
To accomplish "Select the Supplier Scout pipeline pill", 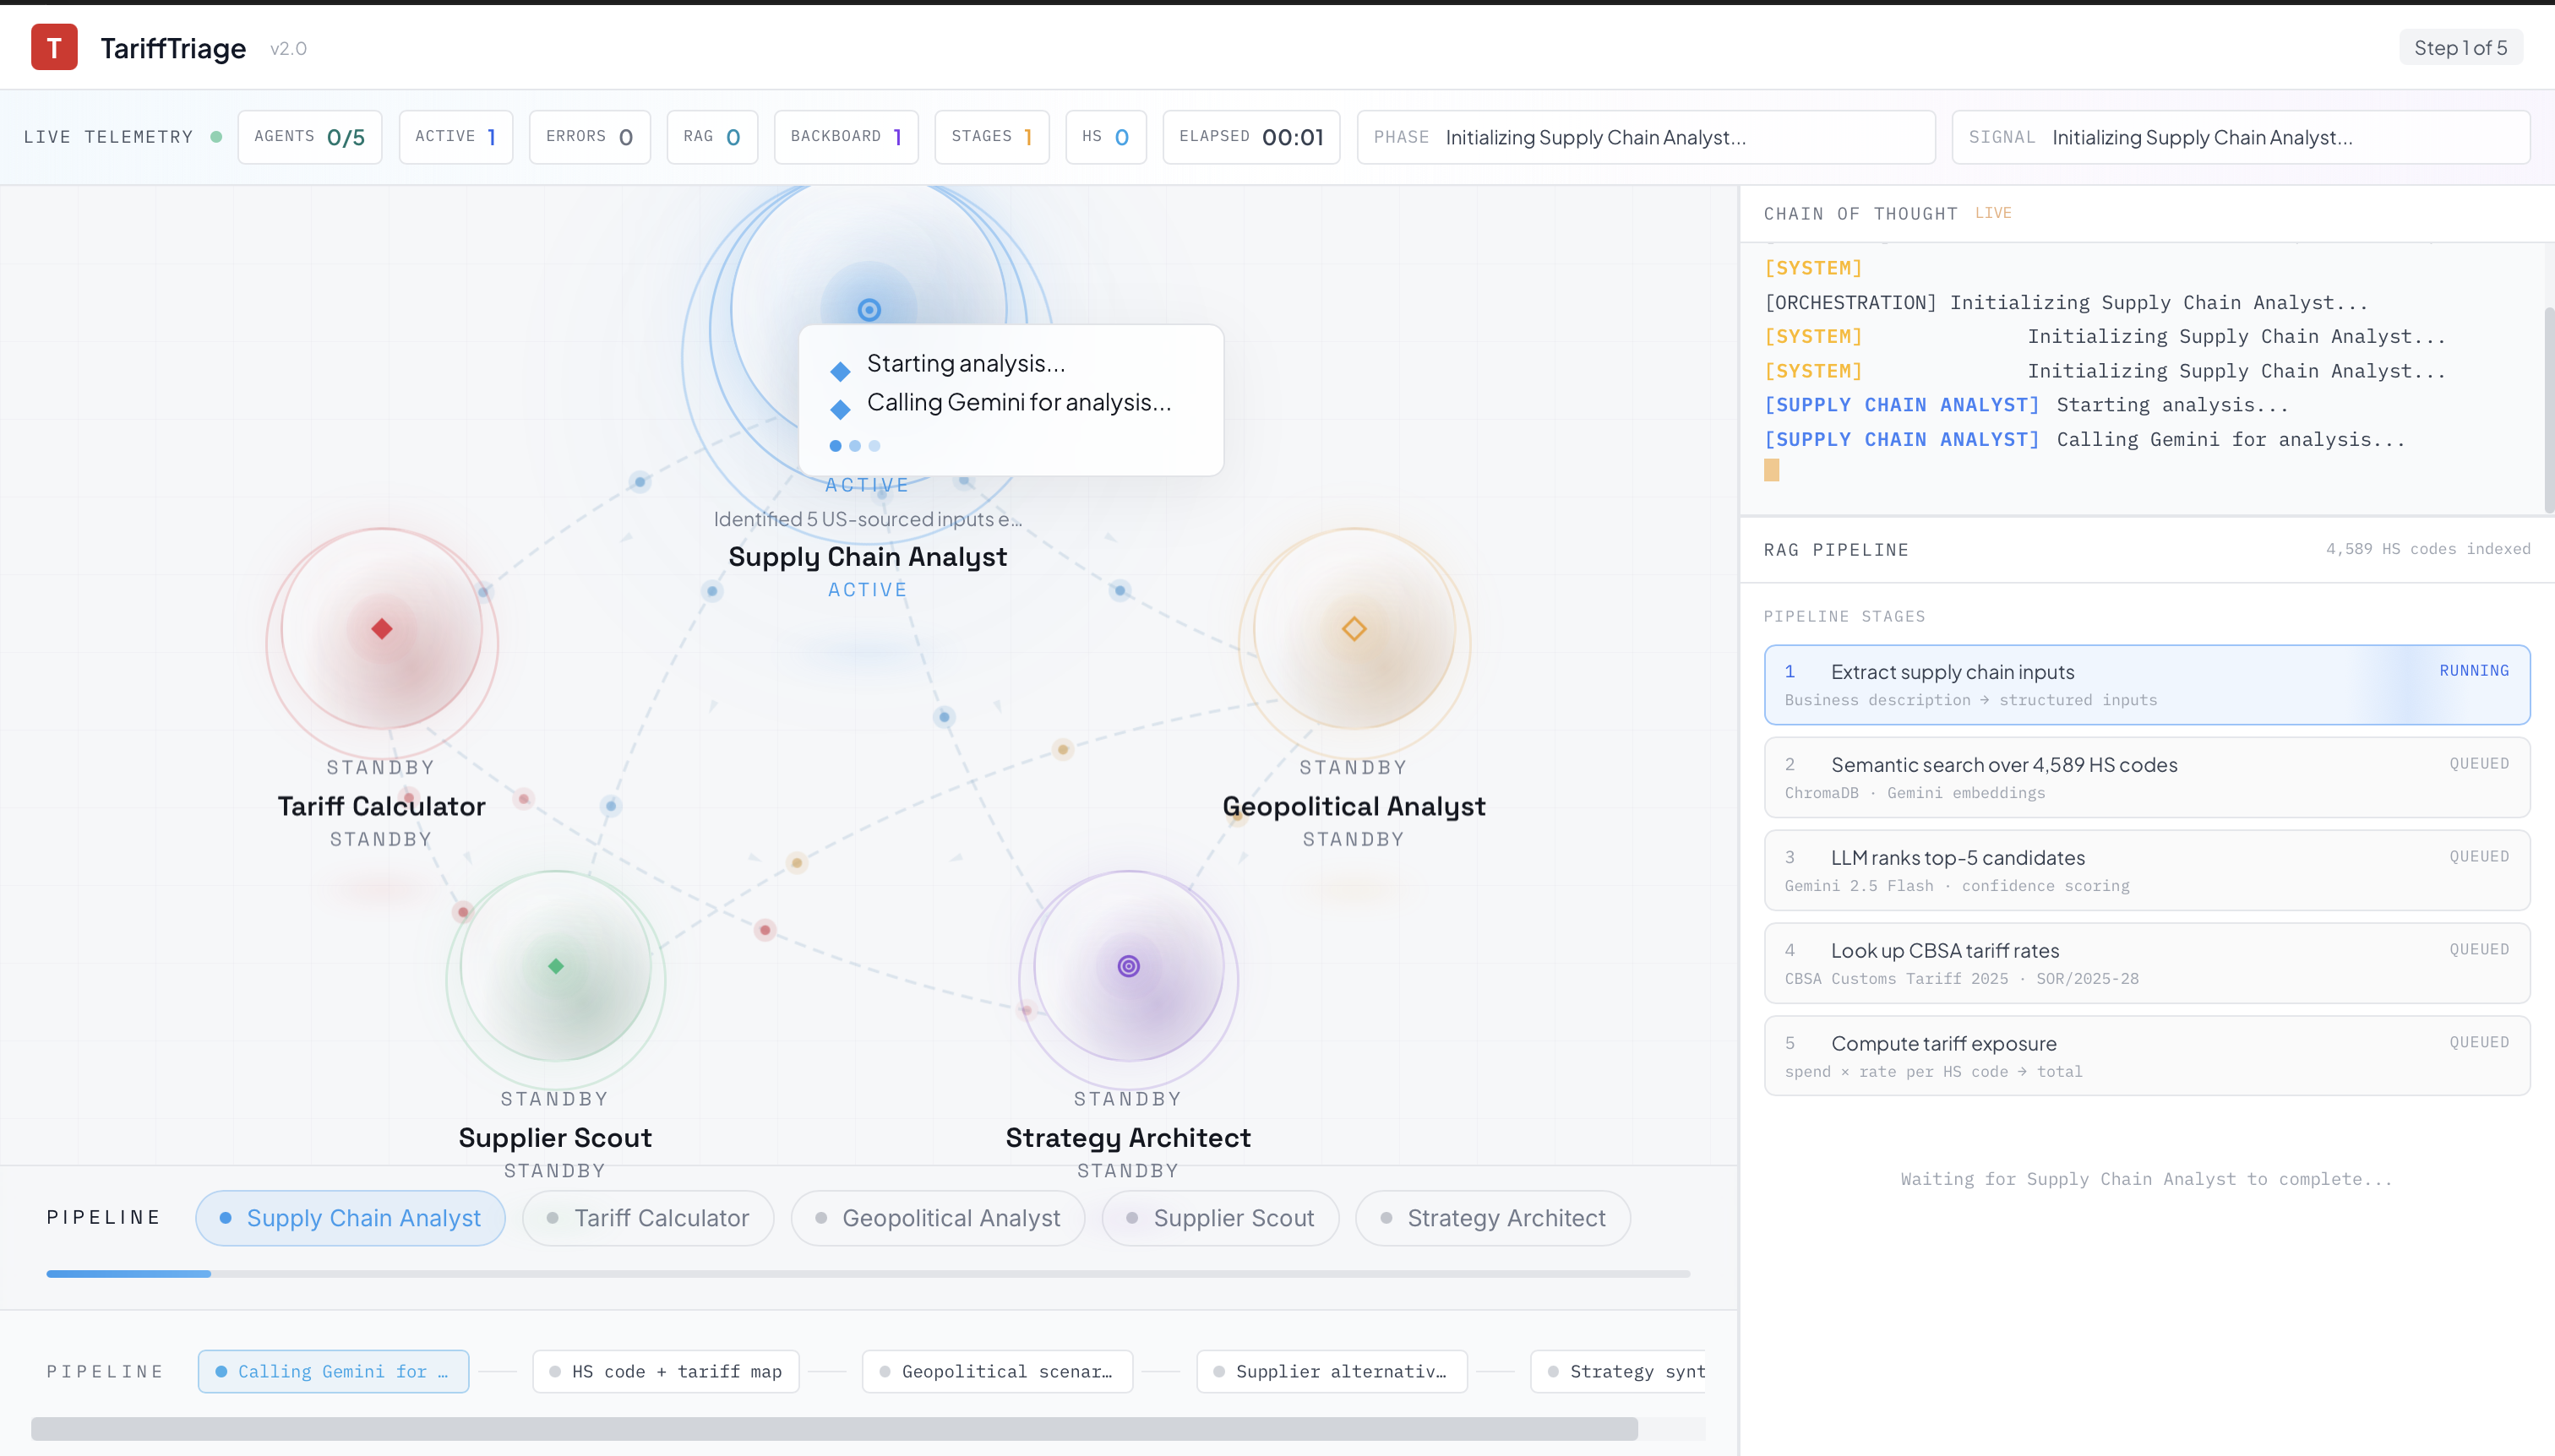I will 1219,1218.
